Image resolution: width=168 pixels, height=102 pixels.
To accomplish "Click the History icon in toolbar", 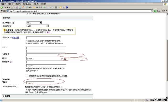I will [x=45, y=8].
